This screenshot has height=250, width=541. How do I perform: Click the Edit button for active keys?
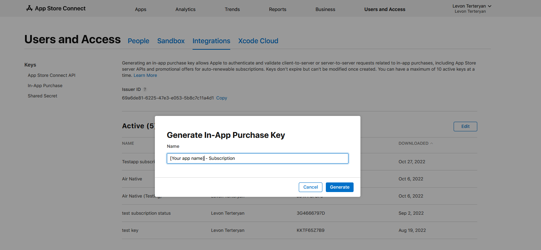coord(465,127)
